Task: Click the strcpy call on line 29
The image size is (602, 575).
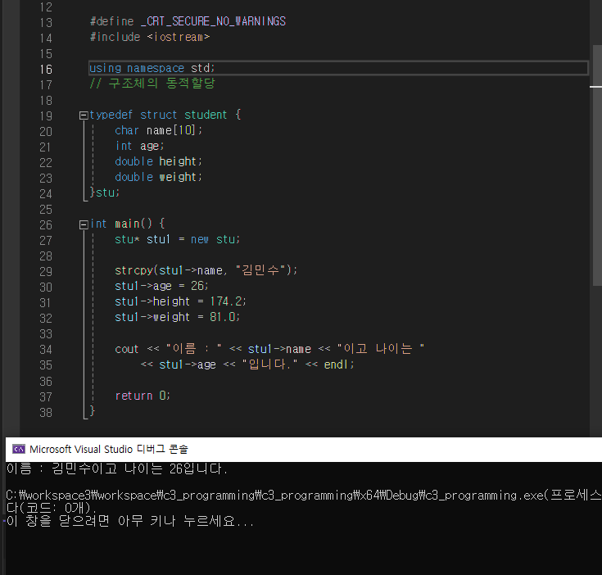Action: (206, 270)
